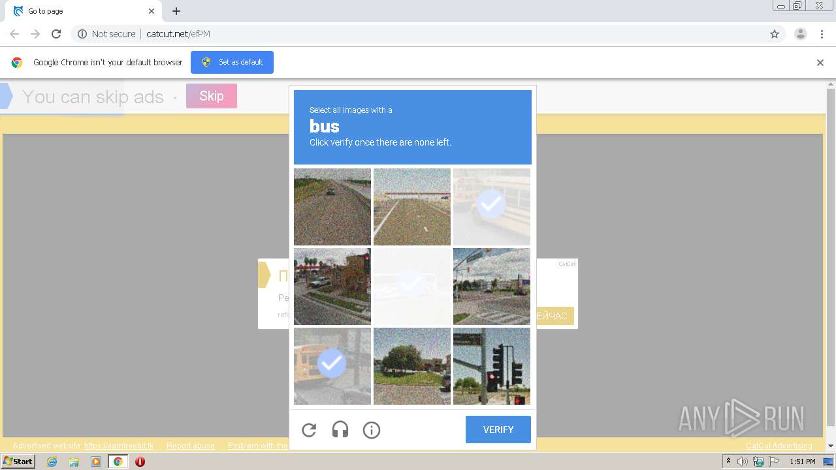This screenshot has height=470, width=836.
Task: Switch to Chrome taskbar icon
Action: click(x=118, y=462)
